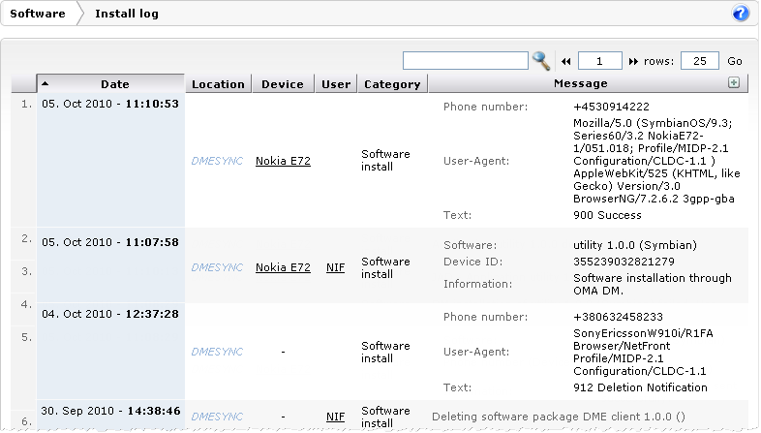Image resolution: width=761 pixels, height=433 pixels.
Task: Sort by the User column header
Action: pyautogui.click(x=336, y=84)
